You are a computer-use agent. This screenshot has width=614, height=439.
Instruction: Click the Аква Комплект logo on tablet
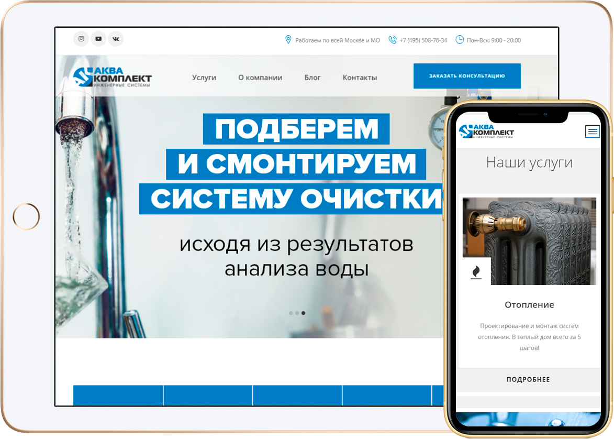[113, 77]
